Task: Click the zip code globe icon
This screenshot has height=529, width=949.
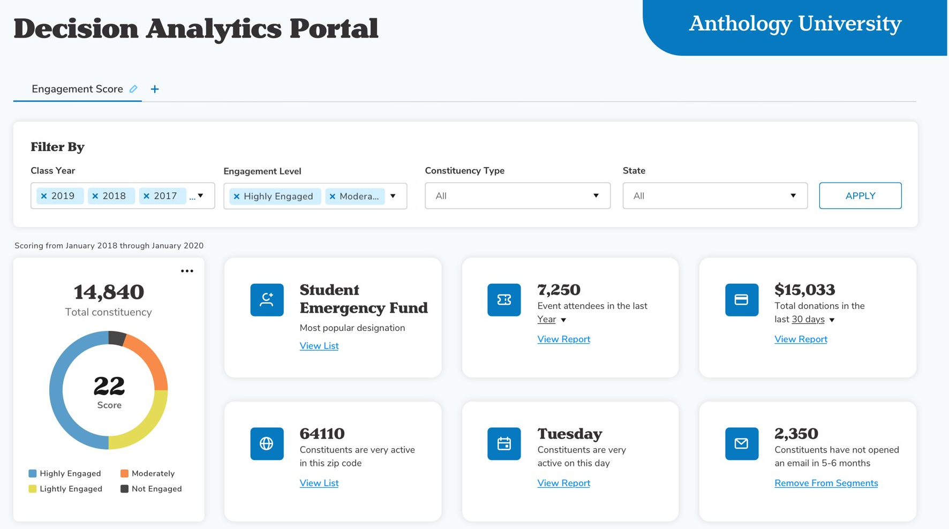Action: tap(267, 443)
